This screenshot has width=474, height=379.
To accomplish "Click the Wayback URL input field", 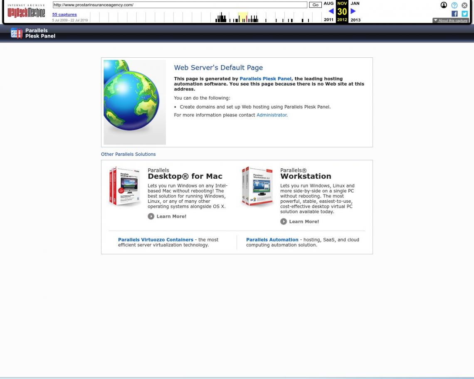I will (x=180, y=5).
